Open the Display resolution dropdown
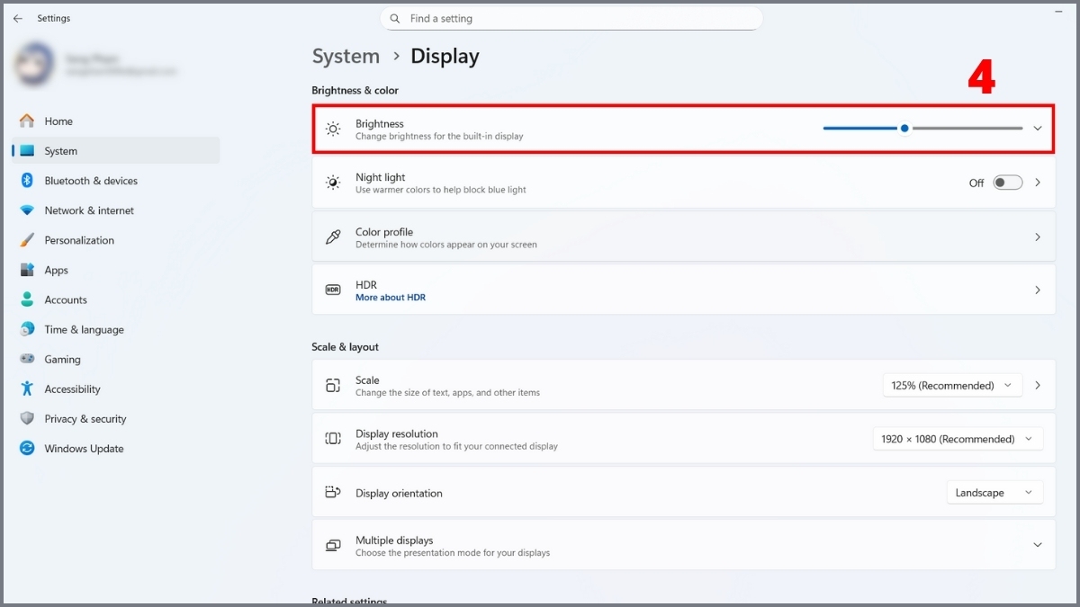1080x607 pixels. (x=958, y=439)
